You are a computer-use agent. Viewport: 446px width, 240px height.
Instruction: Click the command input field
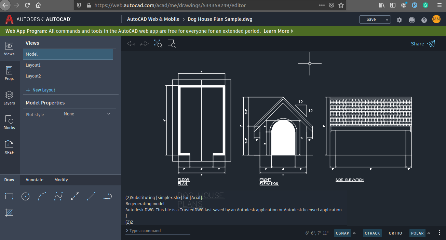[x=157, y=230]
